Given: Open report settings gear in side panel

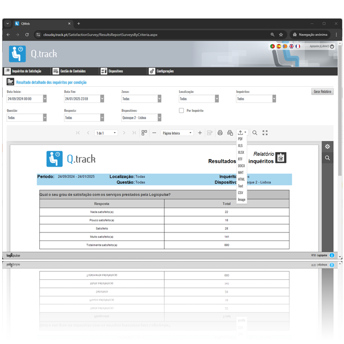Looking at the screenshot, I should (327, 147).
